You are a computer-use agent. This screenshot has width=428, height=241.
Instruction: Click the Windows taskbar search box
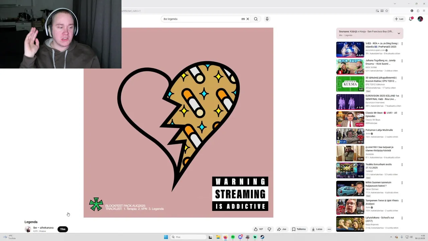pos(189,237)
